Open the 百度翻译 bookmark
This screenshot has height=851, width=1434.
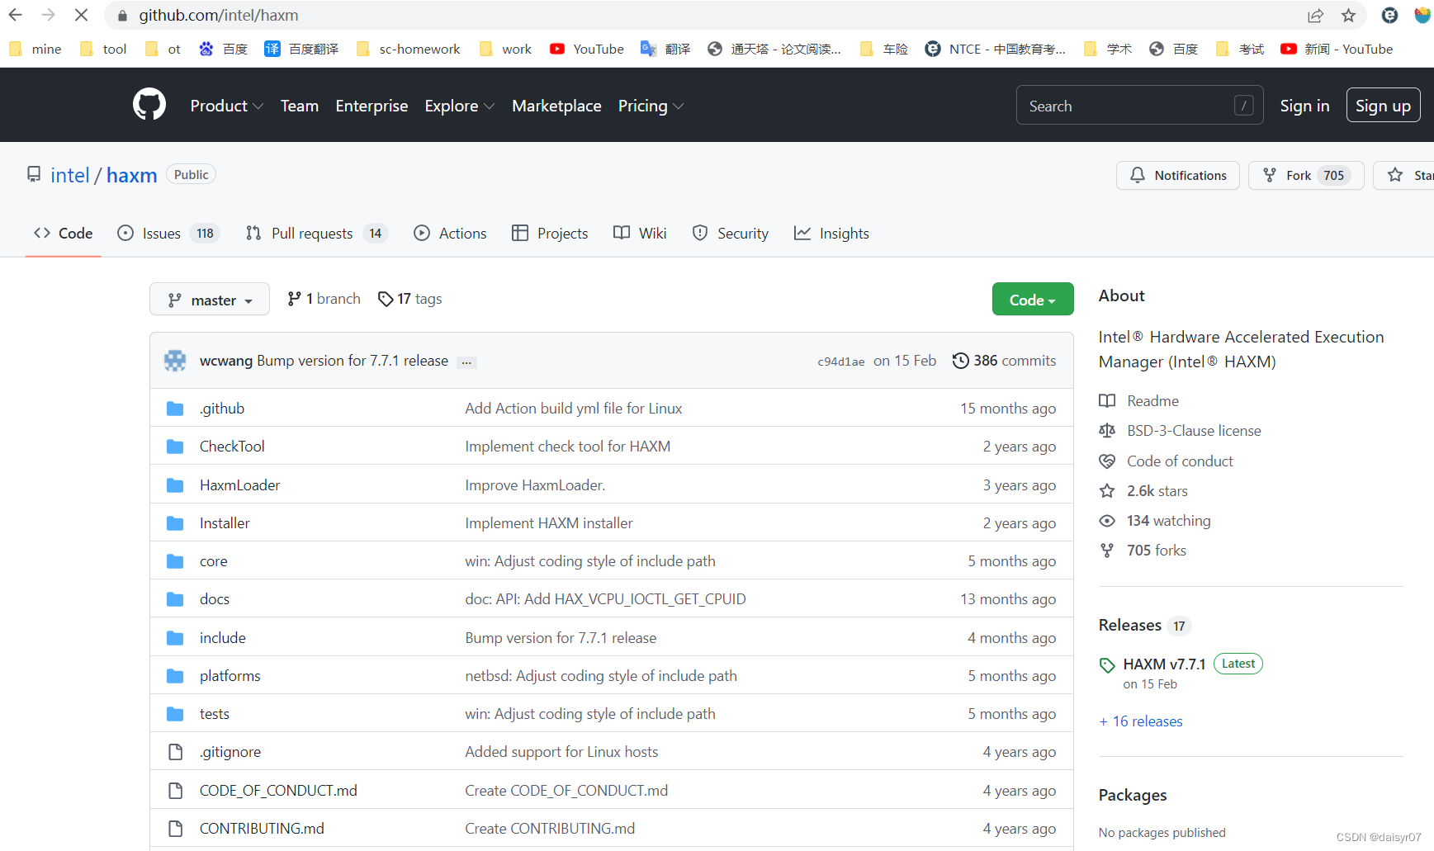point(301,49)
